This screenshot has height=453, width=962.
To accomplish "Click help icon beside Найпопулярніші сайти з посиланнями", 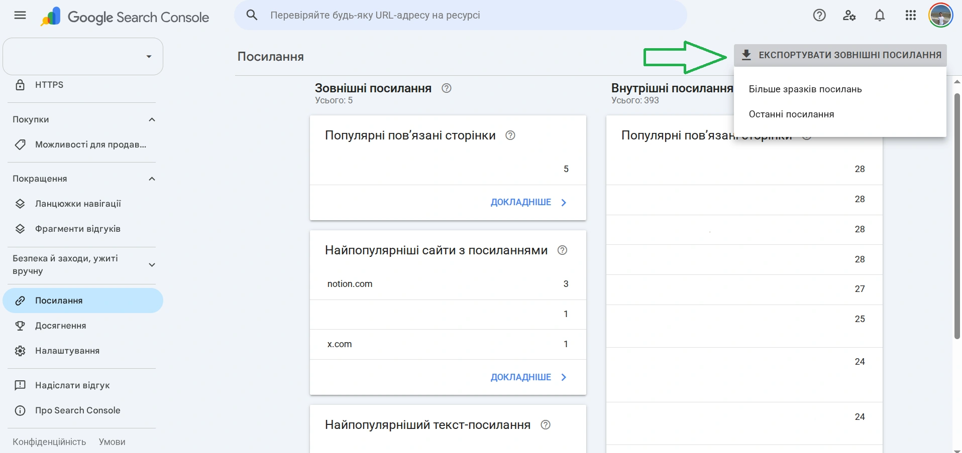I will (x=562, y=250).
